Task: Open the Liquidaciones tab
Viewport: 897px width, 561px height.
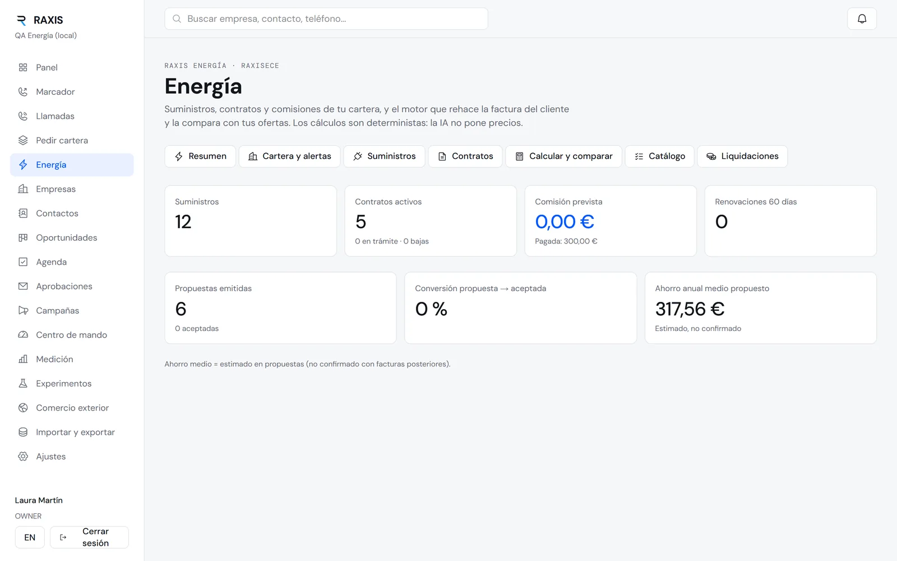Action: pos(742,156)
